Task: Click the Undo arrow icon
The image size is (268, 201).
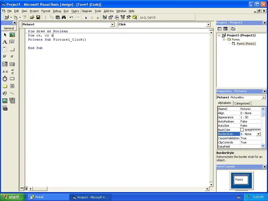Action: coord(71,18)
